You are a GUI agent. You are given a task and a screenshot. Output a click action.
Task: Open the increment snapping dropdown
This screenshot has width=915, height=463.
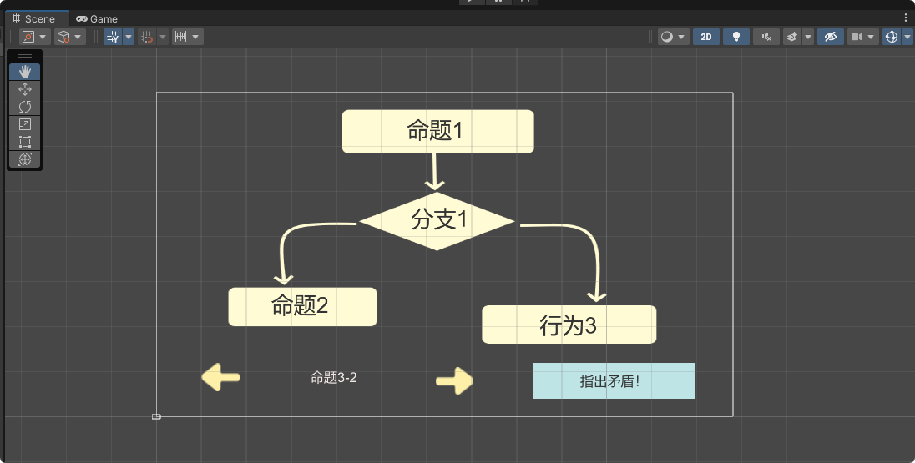point(187,37)
